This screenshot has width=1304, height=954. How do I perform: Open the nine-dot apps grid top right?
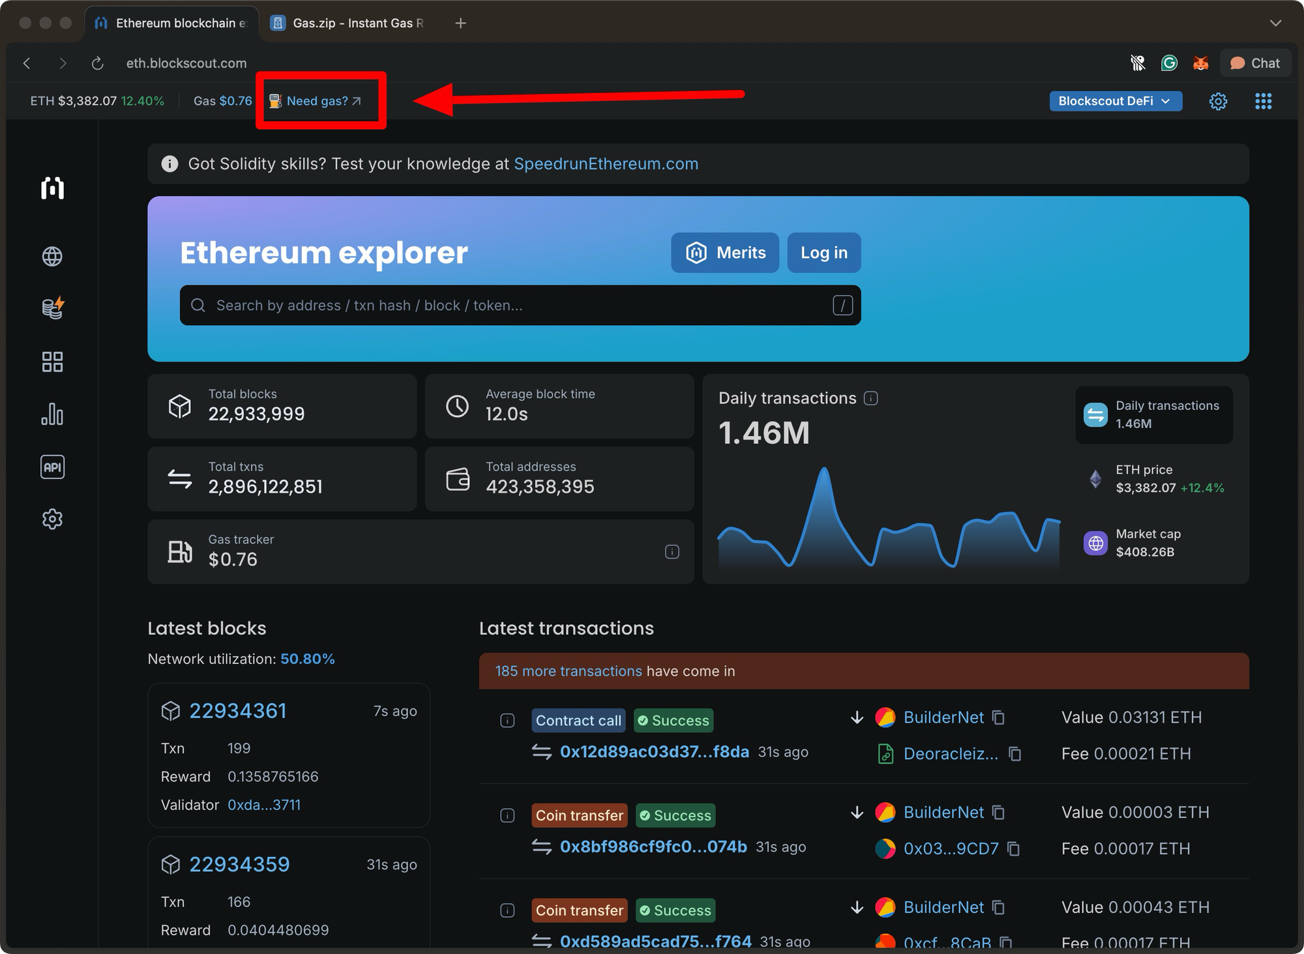coord(1264,101)
